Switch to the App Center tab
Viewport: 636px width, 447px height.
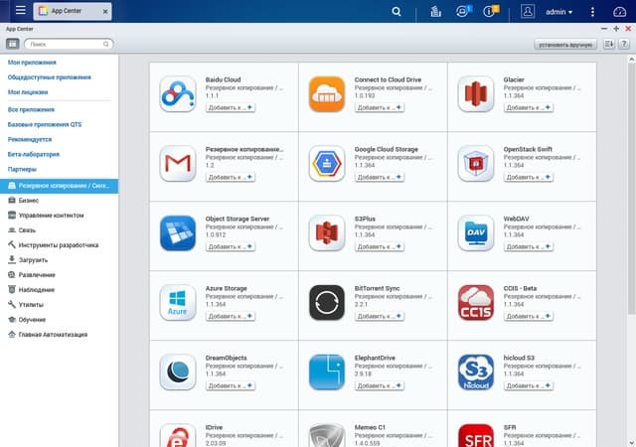coord(67,11)
